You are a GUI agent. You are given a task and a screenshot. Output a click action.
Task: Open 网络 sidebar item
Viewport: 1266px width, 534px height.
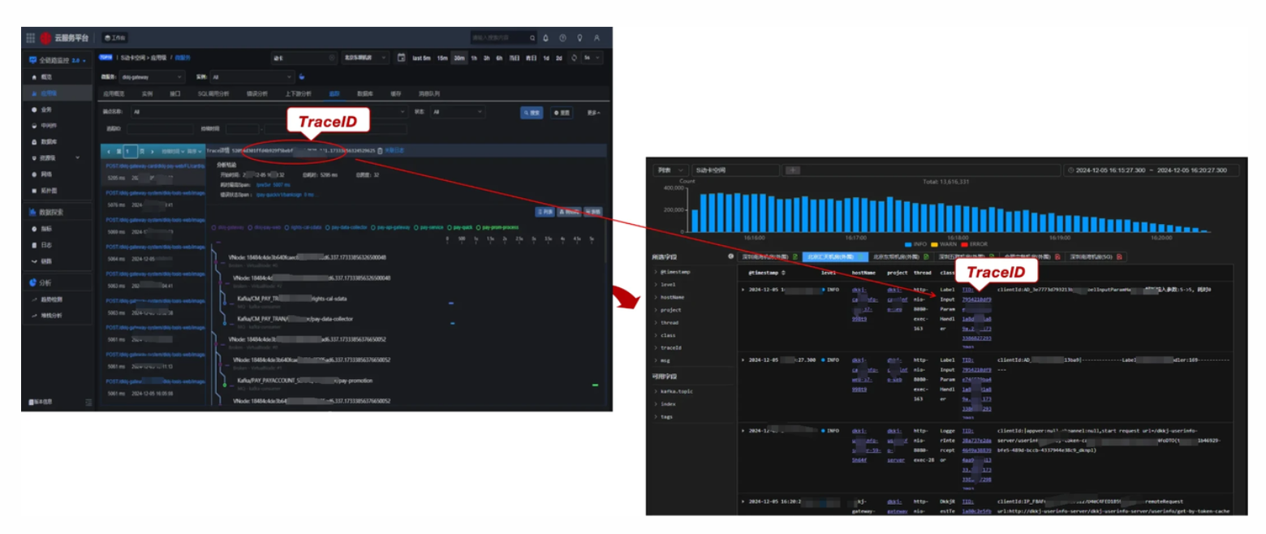point(46,174)
